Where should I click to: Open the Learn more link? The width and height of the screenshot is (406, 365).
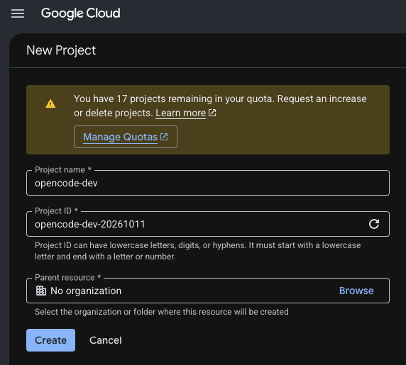(180, 113)
